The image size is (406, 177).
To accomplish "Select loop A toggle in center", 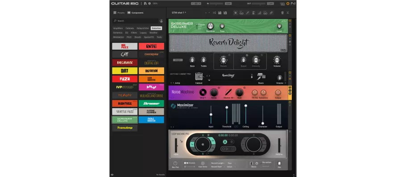I will coord(225,142).
